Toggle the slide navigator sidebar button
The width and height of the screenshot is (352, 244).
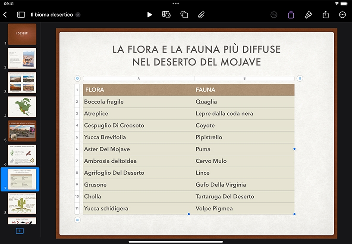pos(21,15)
